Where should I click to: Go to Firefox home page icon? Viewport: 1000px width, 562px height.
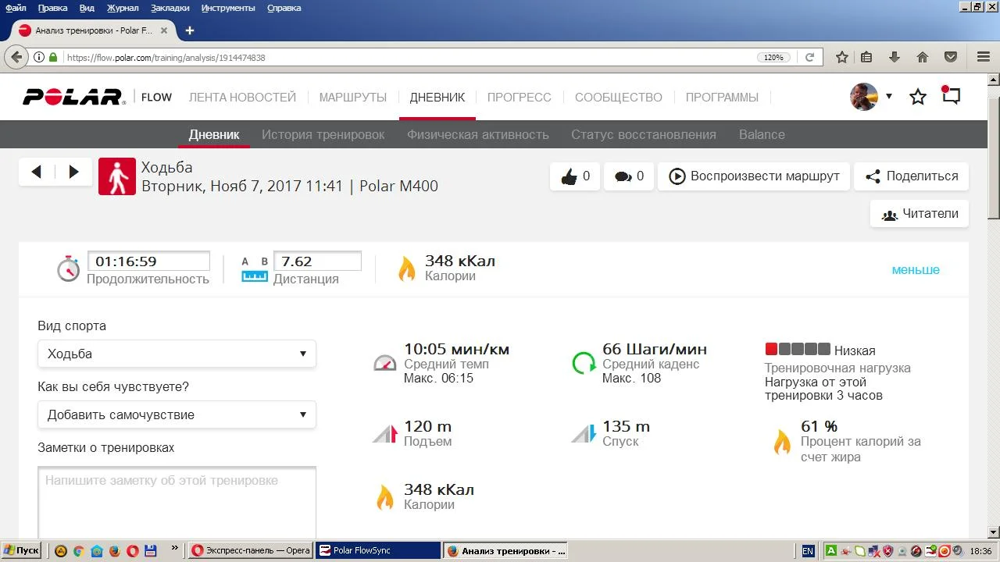tap(923, 57)
